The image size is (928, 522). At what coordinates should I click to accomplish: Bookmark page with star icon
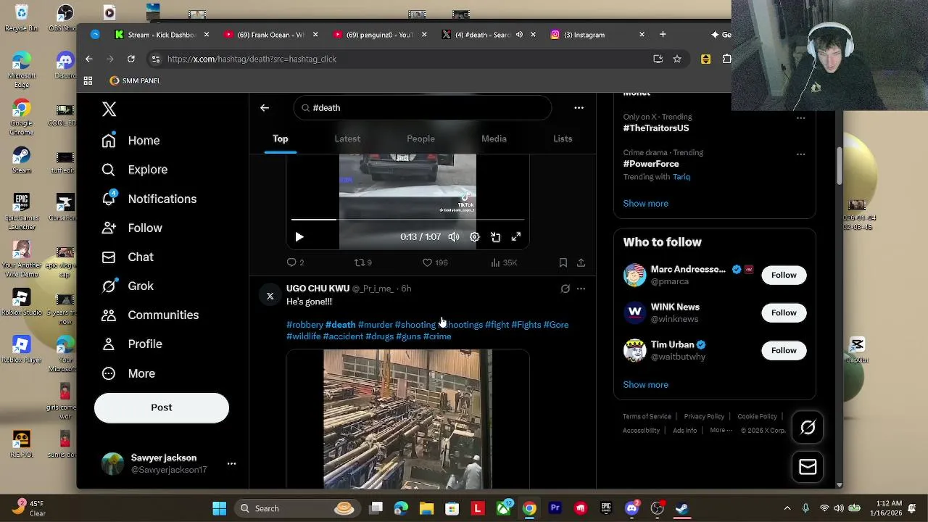[677, 59]
